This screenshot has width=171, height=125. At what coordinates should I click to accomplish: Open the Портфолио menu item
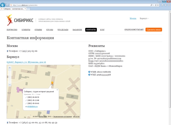12,30
